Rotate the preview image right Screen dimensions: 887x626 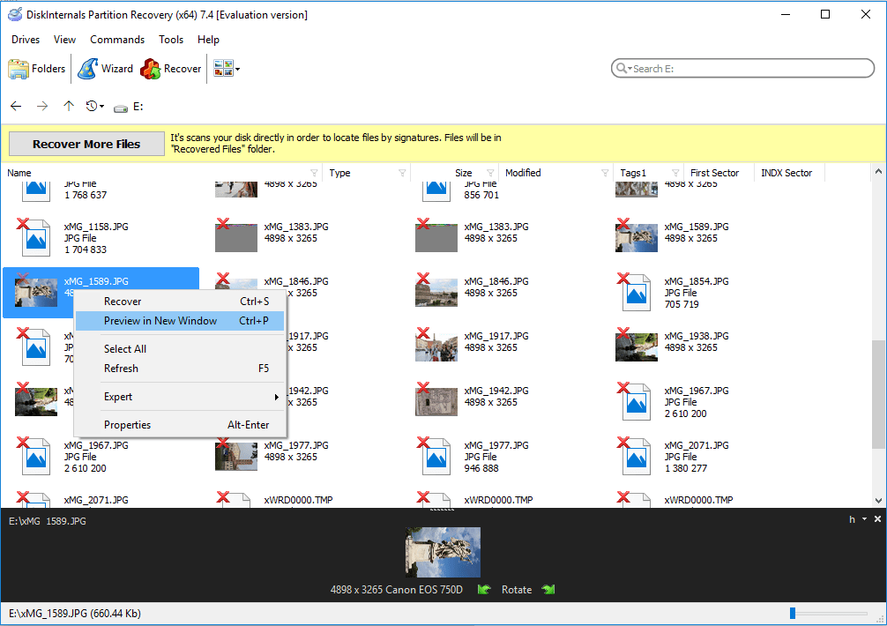pos(548,590)
